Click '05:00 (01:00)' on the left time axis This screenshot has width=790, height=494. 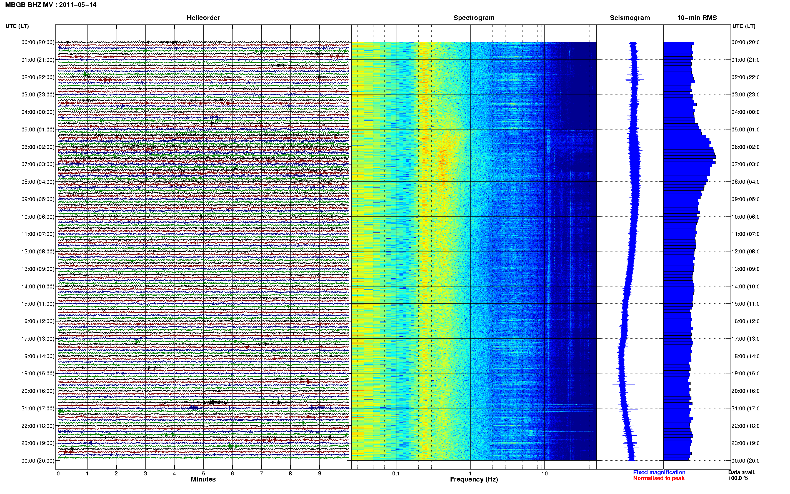click(38, 130)
